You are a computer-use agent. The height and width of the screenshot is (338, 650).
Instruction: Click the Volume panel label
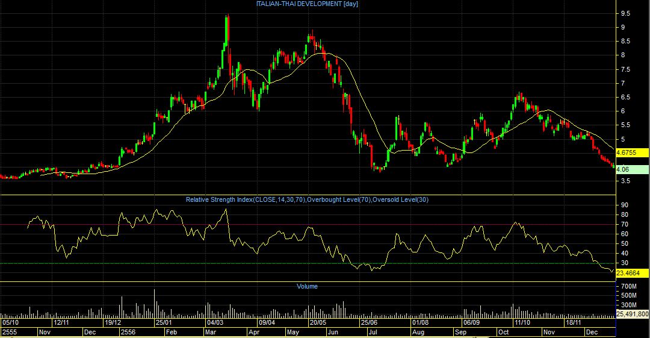[307, 287]
